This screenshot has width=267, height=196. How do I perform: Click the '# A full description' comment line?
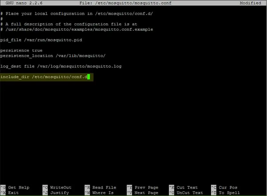click(69, 24)
